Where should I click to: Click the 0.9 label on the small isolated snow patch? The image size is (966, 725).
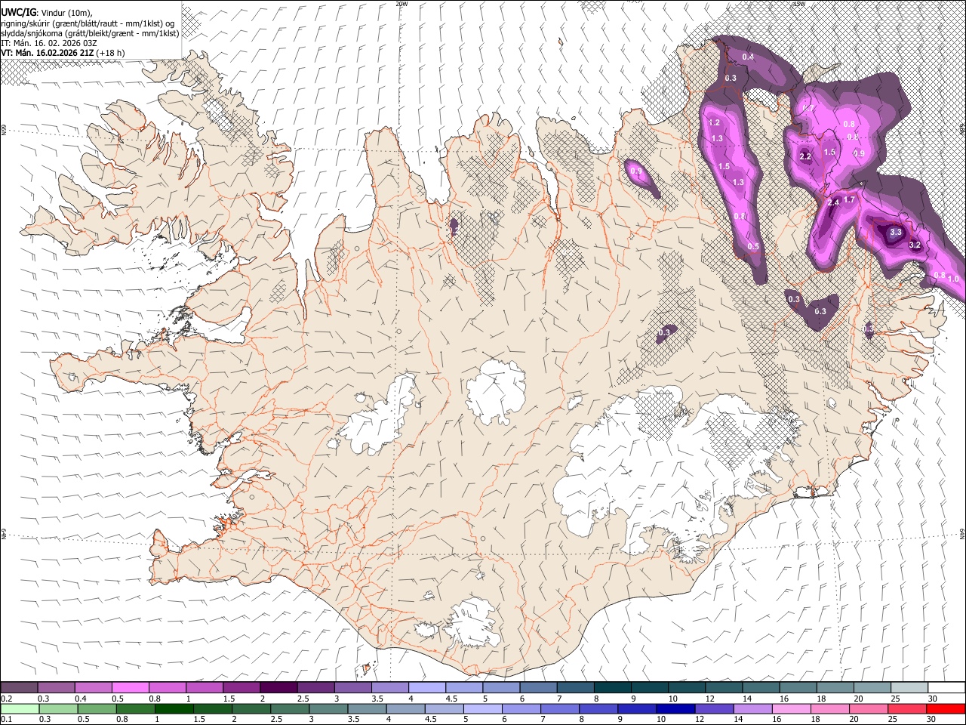pos(635,171)
